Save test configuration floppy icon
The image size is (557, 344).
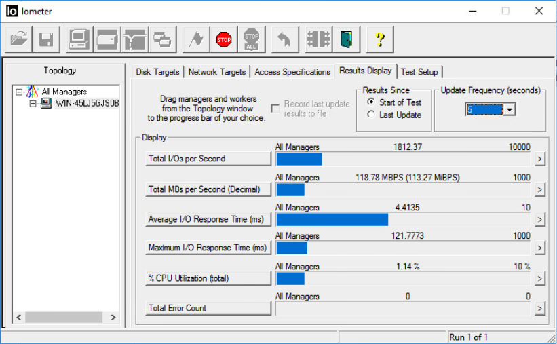point(46,39)
